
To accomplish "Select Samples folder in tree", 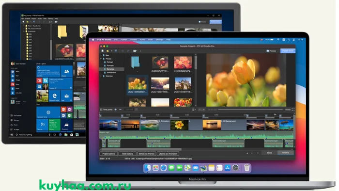I will tap(112, 69).
